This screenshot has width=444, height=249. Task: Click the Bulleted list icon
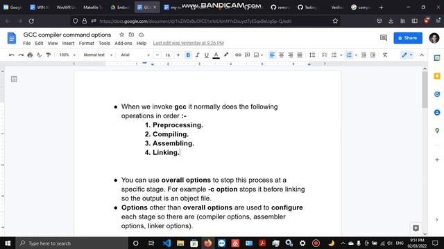(x=334, y=55)
